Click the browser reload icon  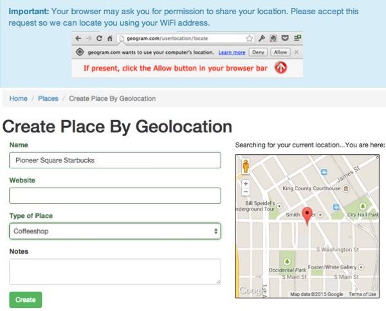click(99, 39)
